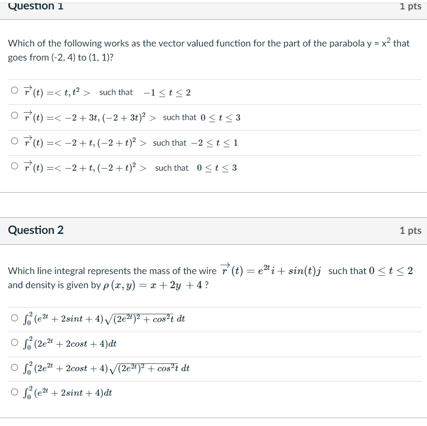Select the option (2e^2t + 2cost + 4)dt without square root

pos(14,342)
